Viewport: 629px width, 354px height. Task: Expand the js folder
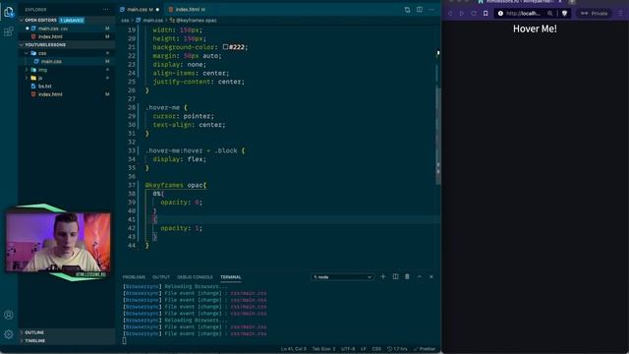27,78
